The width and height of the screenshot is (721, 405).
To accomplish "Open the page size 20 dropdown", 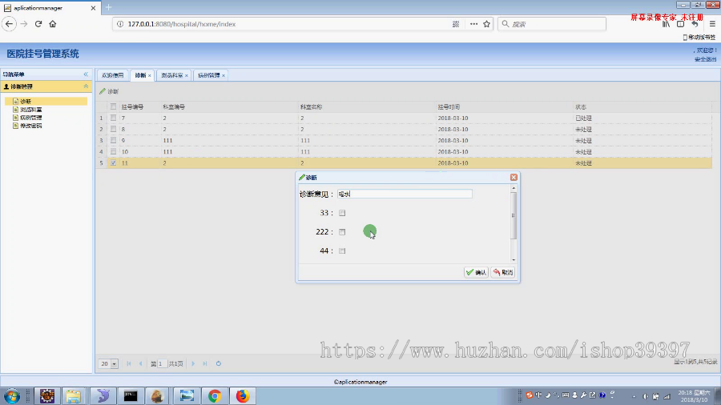I will (x=114, y=363).
